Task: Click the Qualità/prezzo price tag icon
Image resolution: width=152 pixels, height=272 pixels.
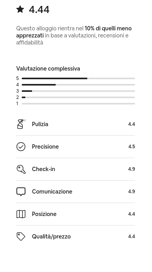Action: [x=21, y=237]
